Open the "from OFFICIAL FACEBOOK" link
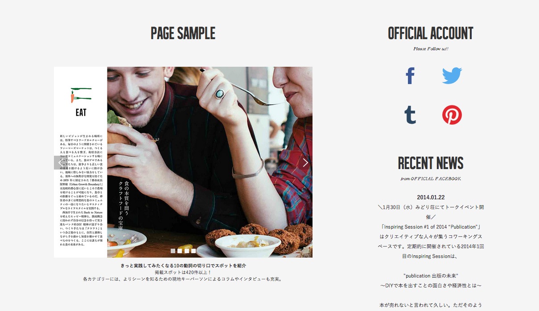 click(430, 179)
